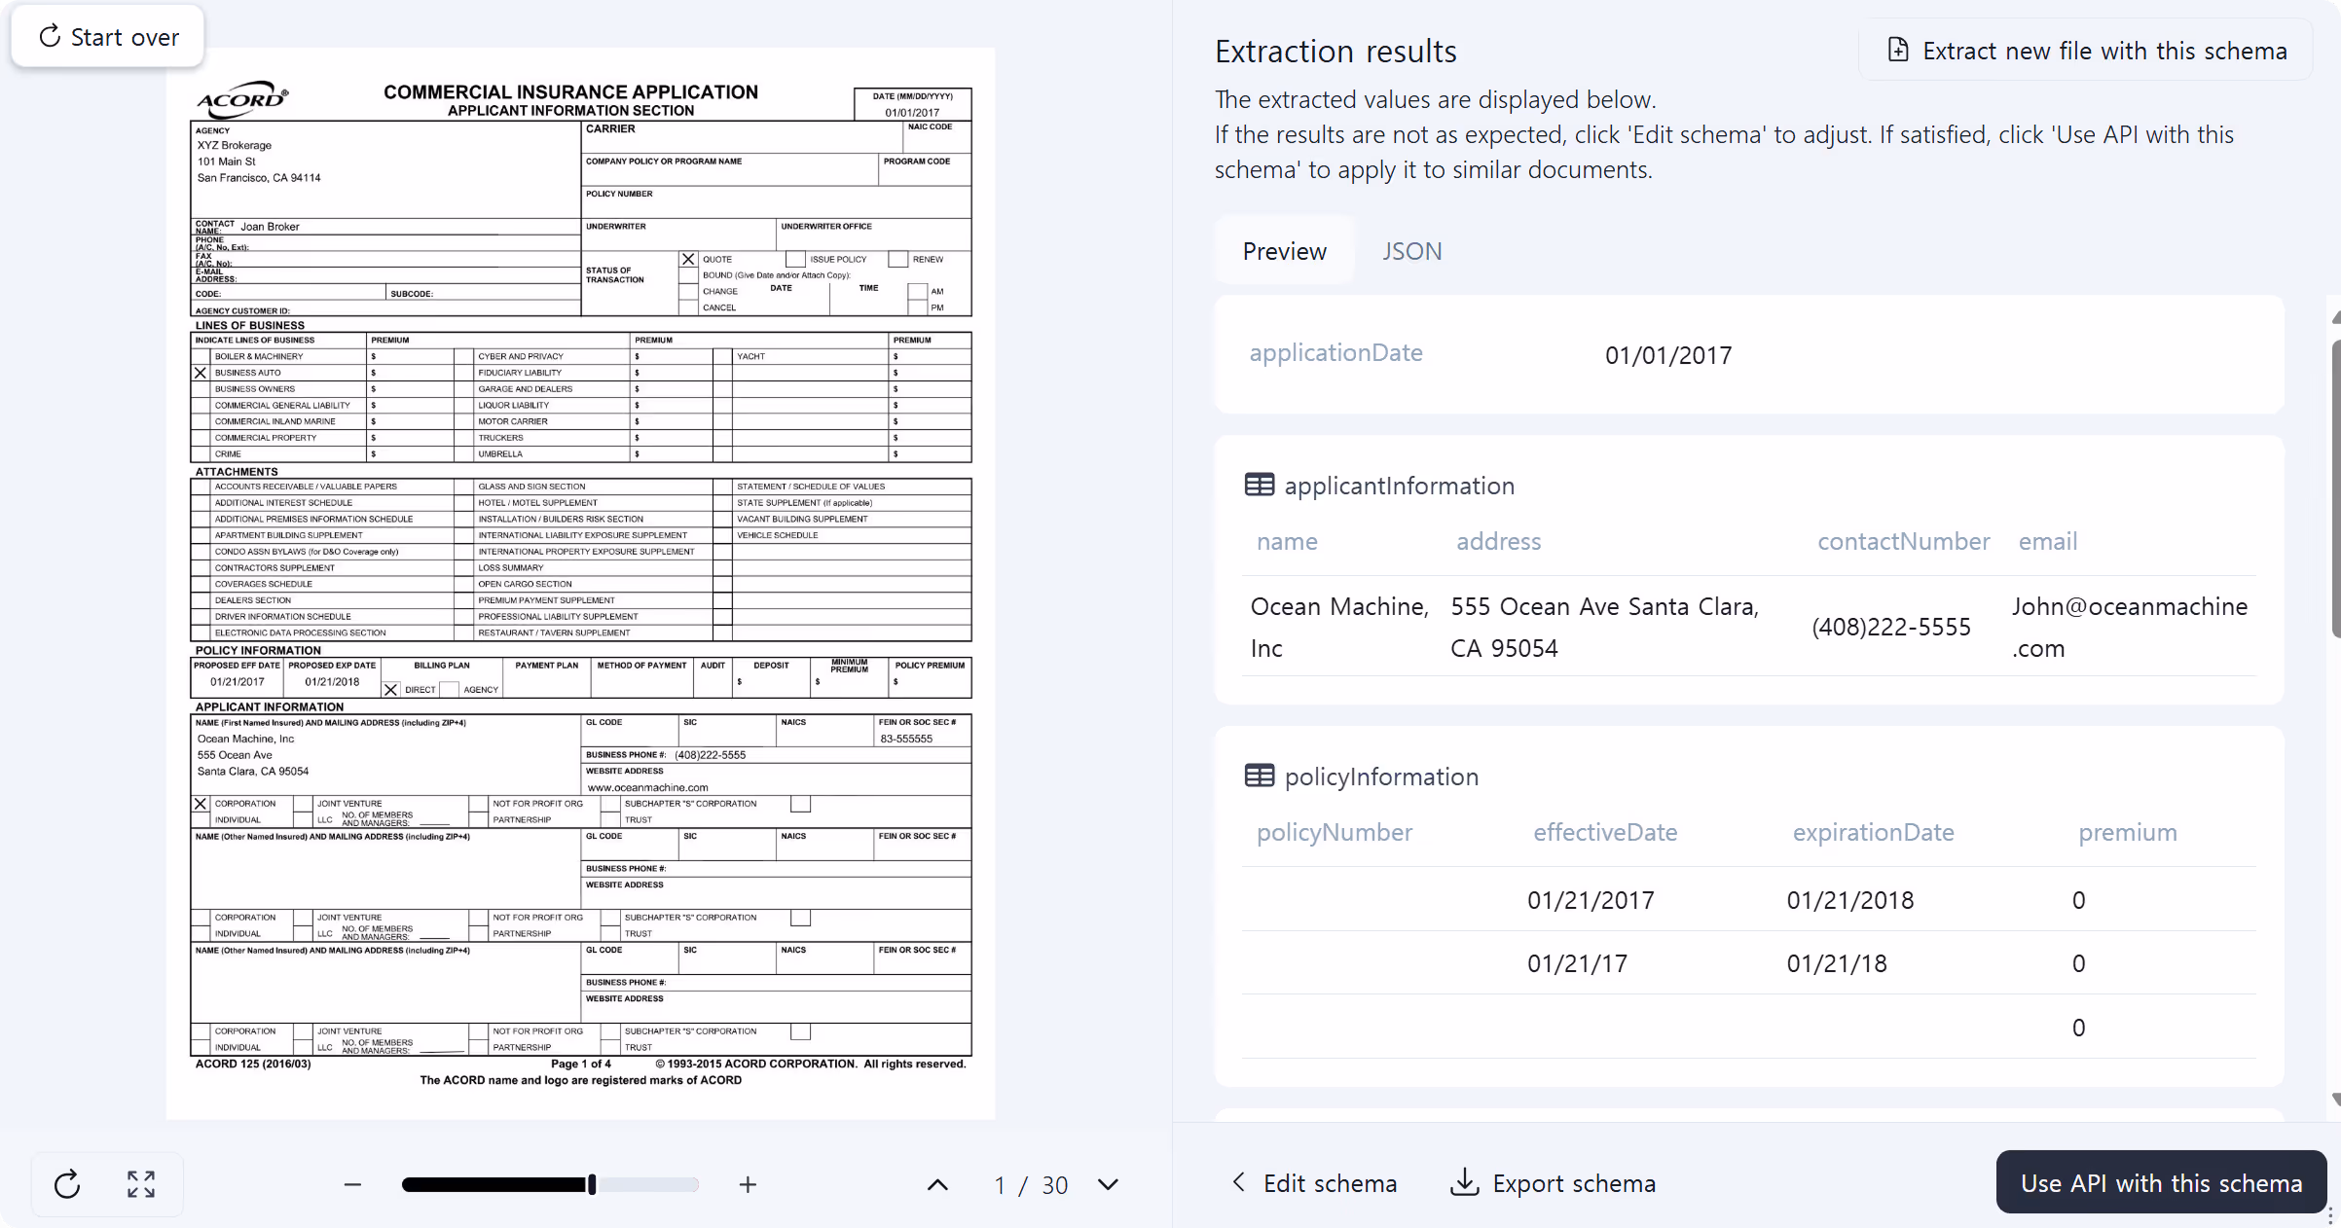Zoom out of the document with the minus icon
This screenshot has height=1228, width=2341.
351,1184
